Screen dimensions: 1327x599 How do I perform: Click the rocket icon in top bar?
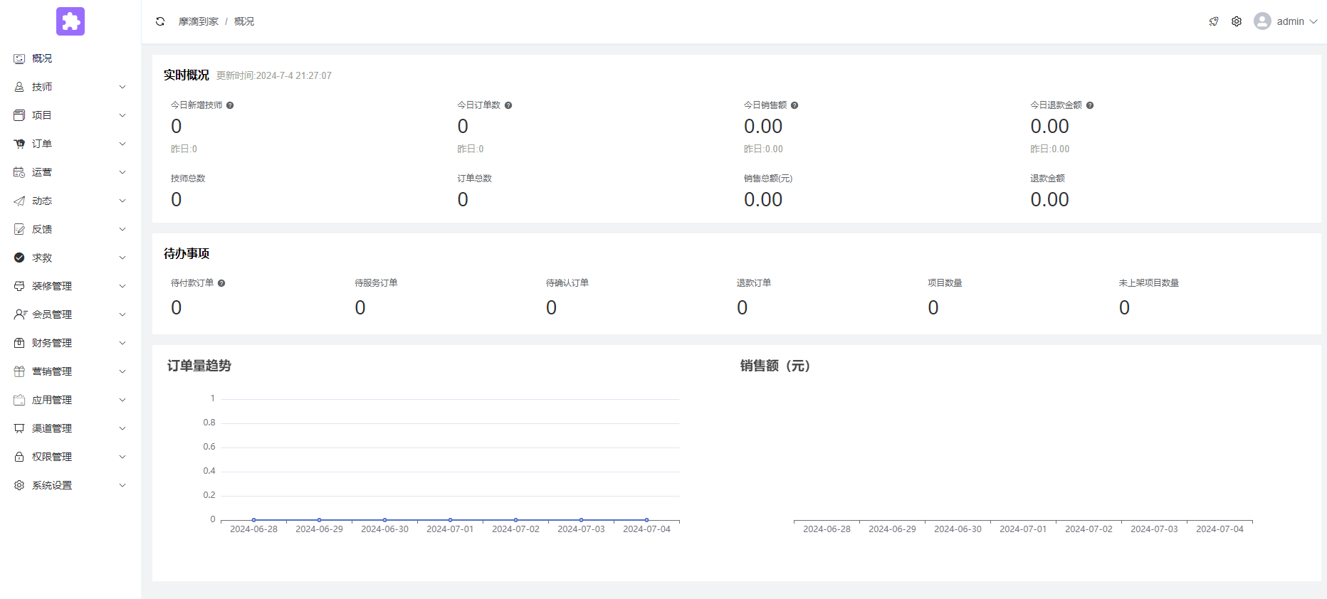[x=1214, y=21]
